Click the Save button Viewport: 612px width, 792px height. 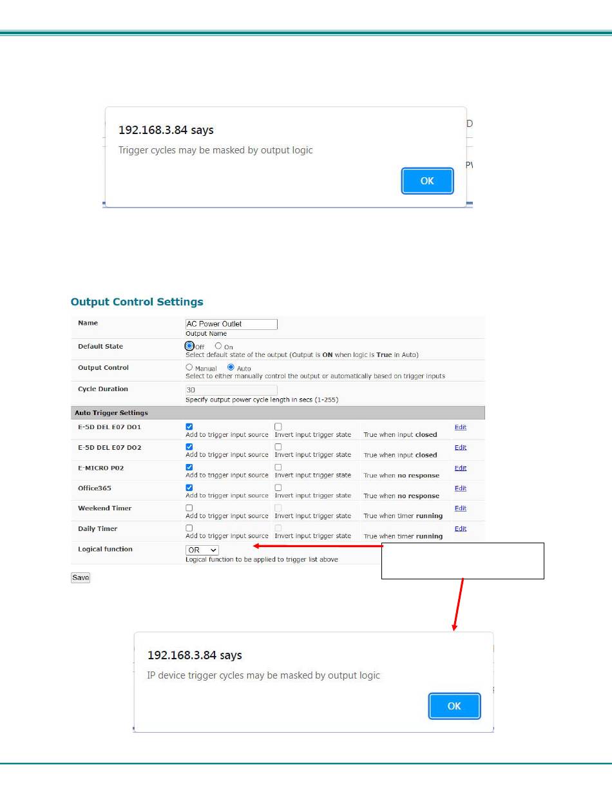(81, 577)
